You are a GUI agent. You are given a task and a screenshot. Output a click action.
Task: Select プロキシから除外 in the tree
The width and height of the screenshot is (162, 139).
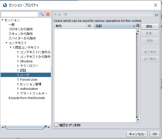(21, 29)
